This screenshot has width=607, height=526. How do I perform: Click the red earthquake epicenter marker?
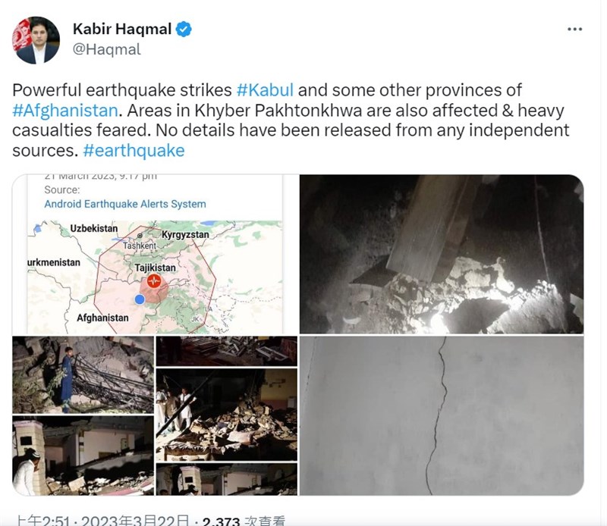click(x=154, y=280)
